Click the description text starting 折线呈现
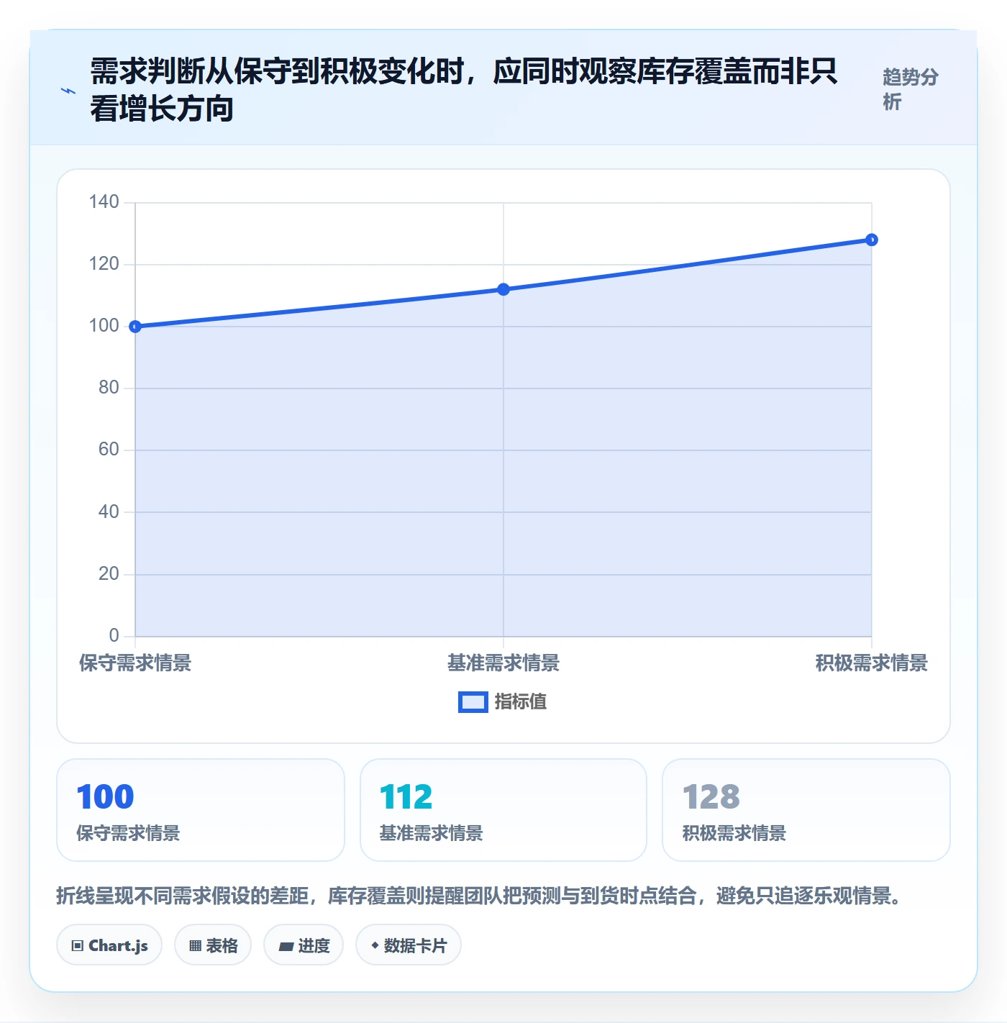Screen dimensions: 1007x1023 [481, 896]
